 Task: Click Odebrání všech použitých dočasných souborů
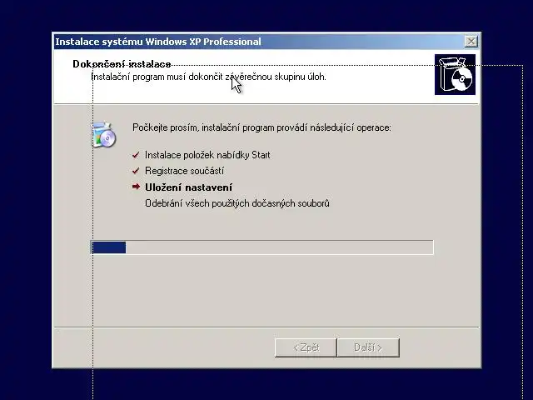click(237, 203)
